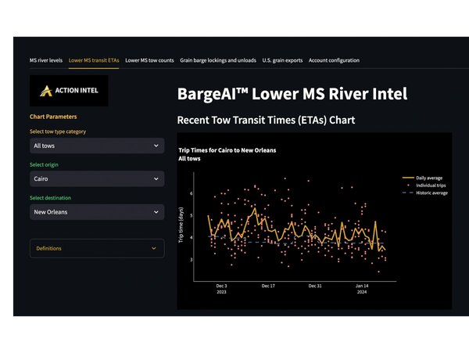The height and width of the screenshot is (353, 469).
Task: Click 'Recent Tow Transit Times (ETAs) Chart' heading
Action: pos(266,120)
